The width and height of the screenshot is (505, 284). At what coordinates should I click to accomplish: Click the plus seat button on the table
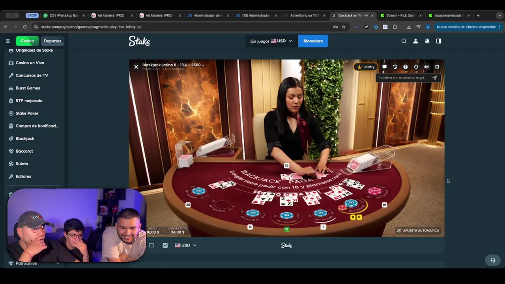[x=323, y=227]
